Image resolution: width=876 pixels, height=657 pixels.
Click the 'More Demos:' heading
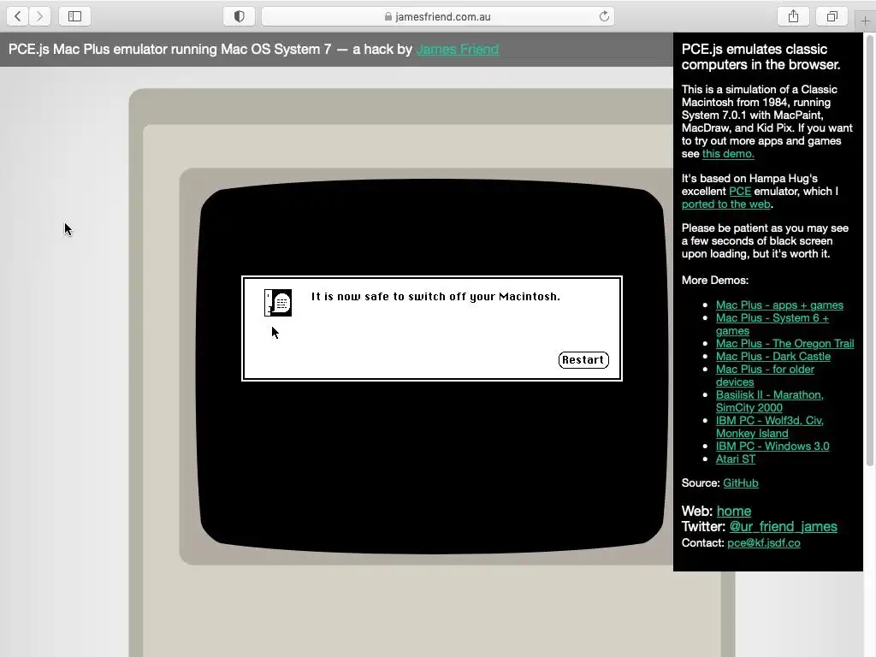tap(715, 281)
